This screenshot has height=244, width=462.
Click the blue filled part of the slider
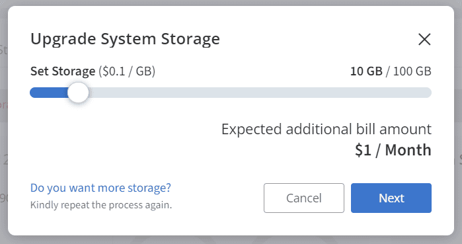click(49, 93)
